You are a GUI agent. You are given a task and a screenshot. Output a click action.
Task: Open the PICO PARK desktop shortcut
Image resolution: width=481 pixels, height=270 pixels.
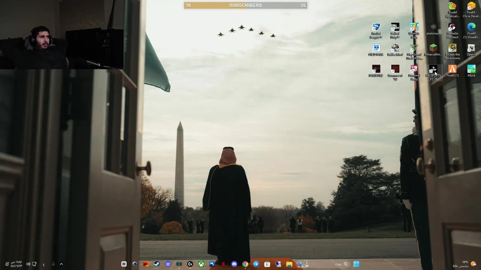click(x=376, y=50)
